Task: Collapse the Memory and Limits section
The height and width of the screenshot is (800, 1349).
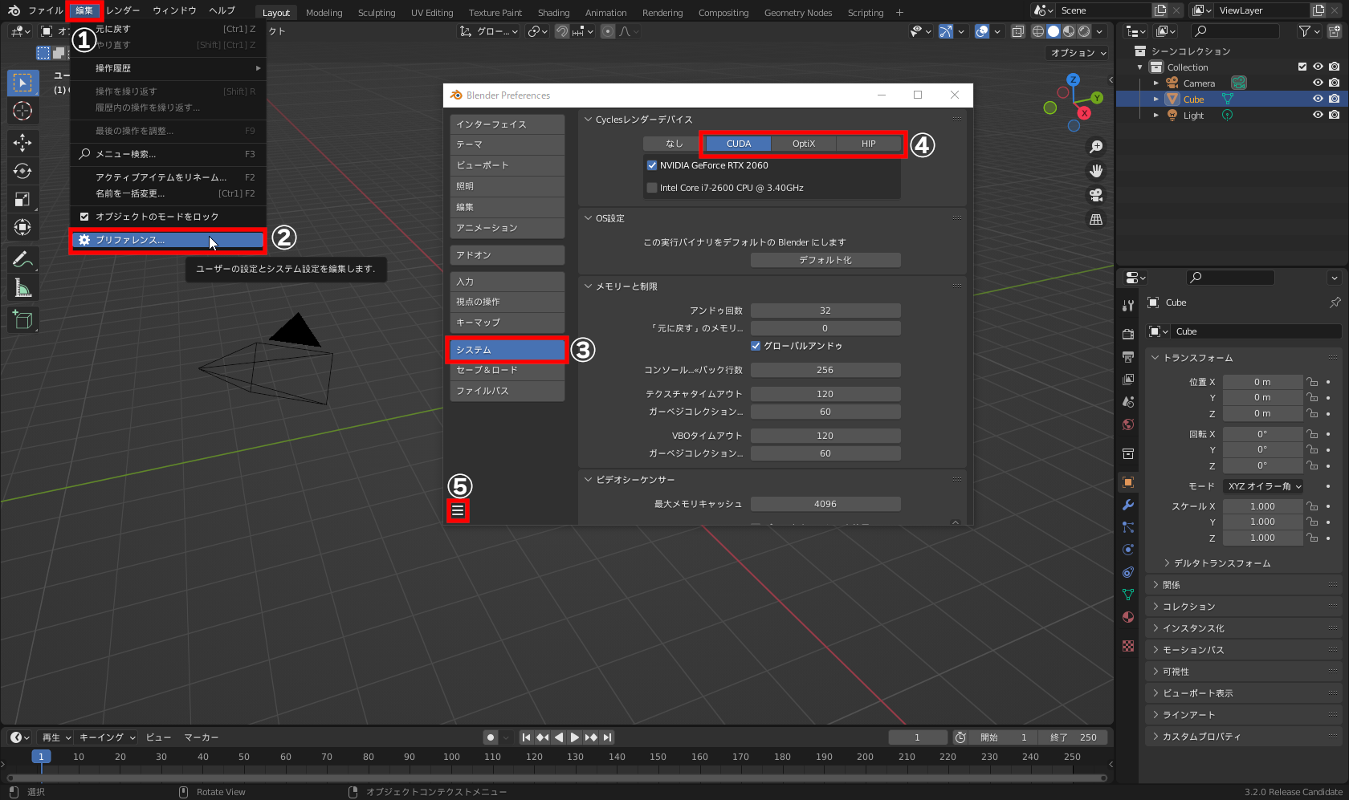Action: coord(588,286)
